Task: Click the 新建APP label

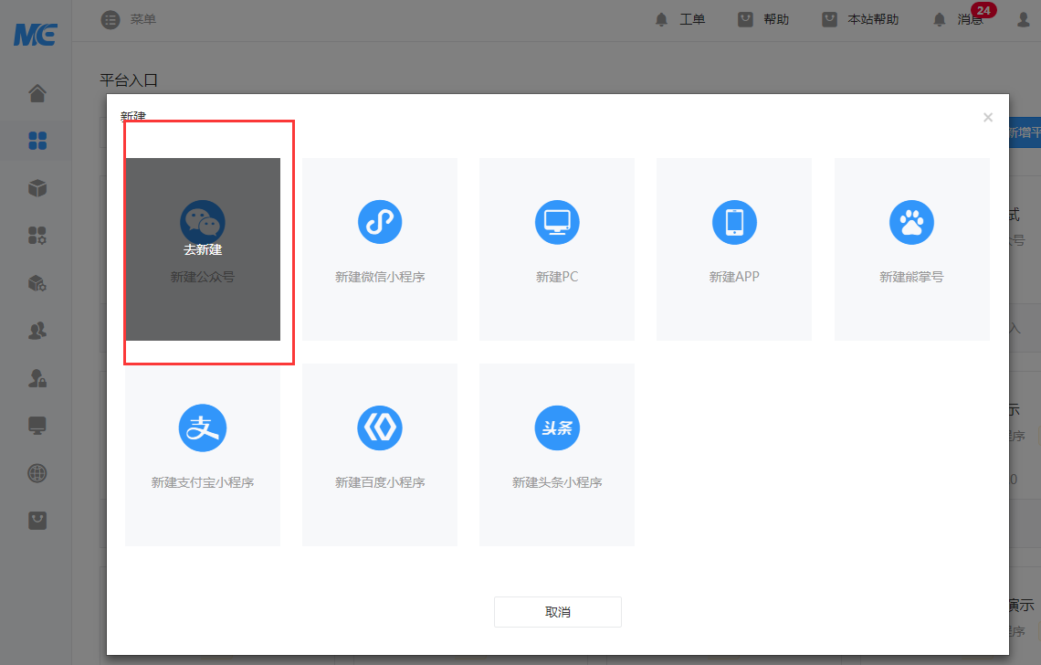Action: (x=734, y=277)
